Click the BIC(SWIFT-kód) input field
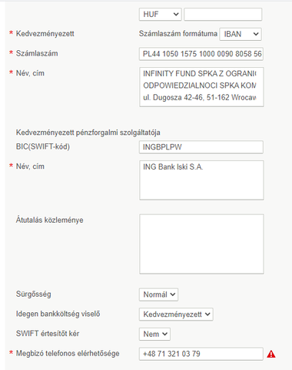 (201, 147)
